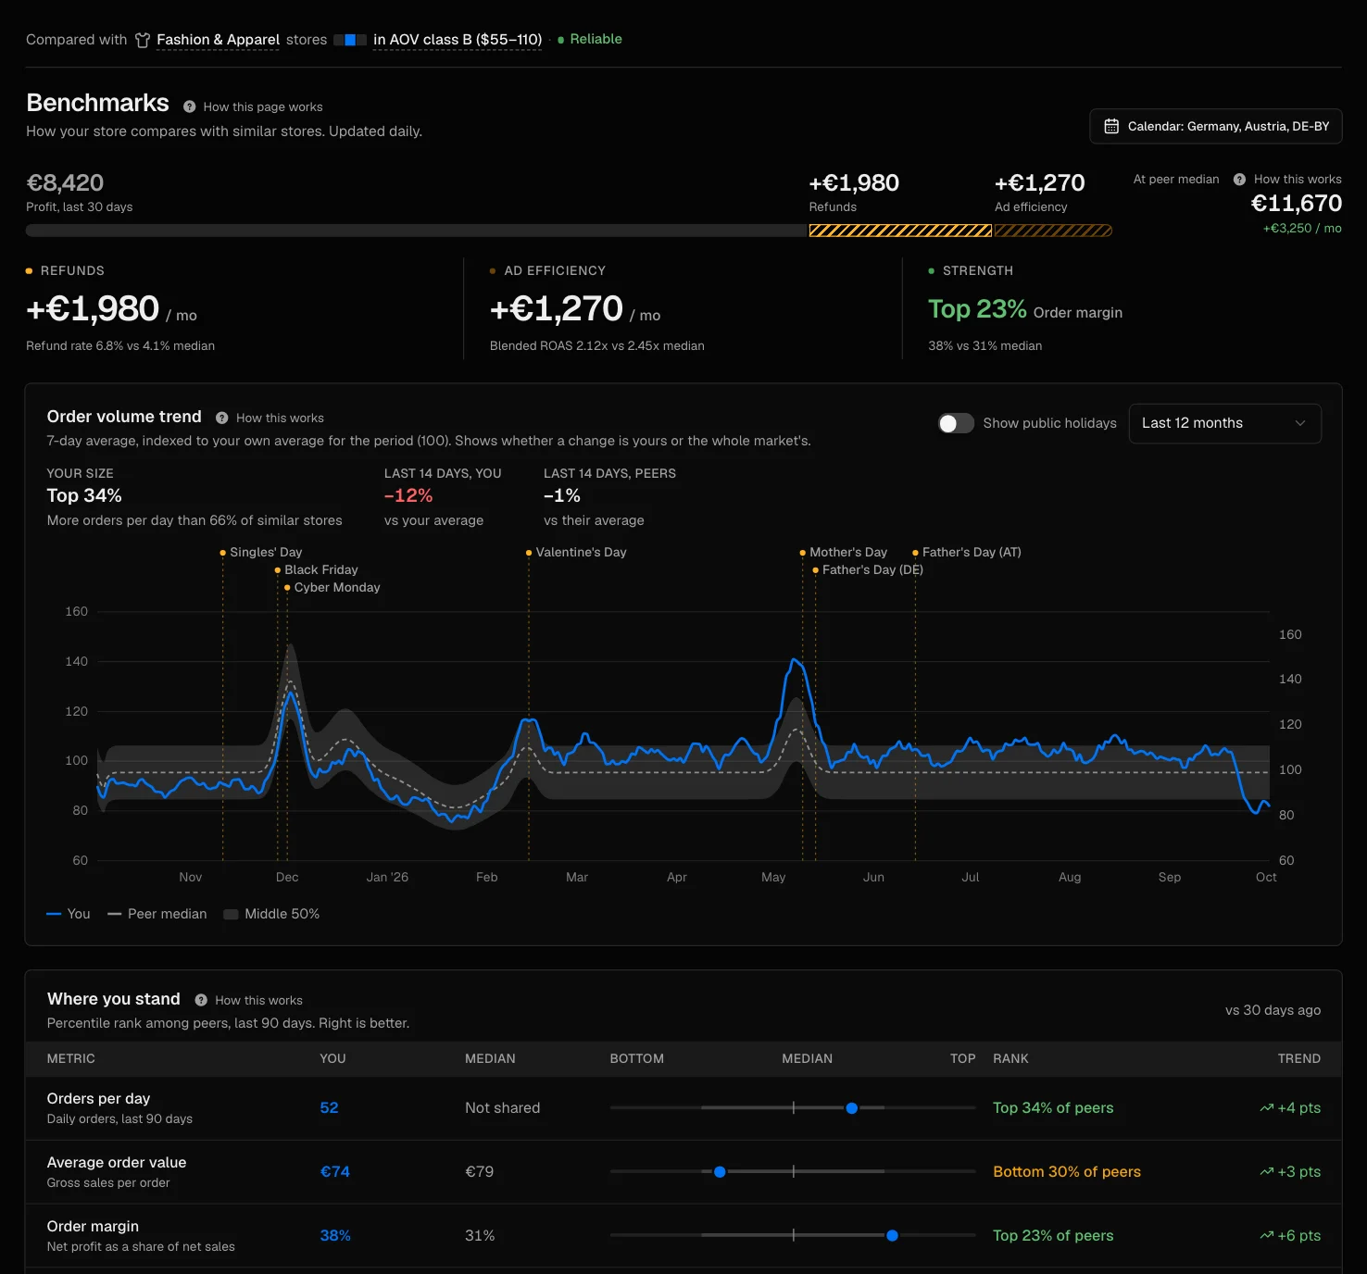Click the trend arrow icon for Average order value
The height and width of the screenshot is (1274, 1367).
[1267, 1172]
